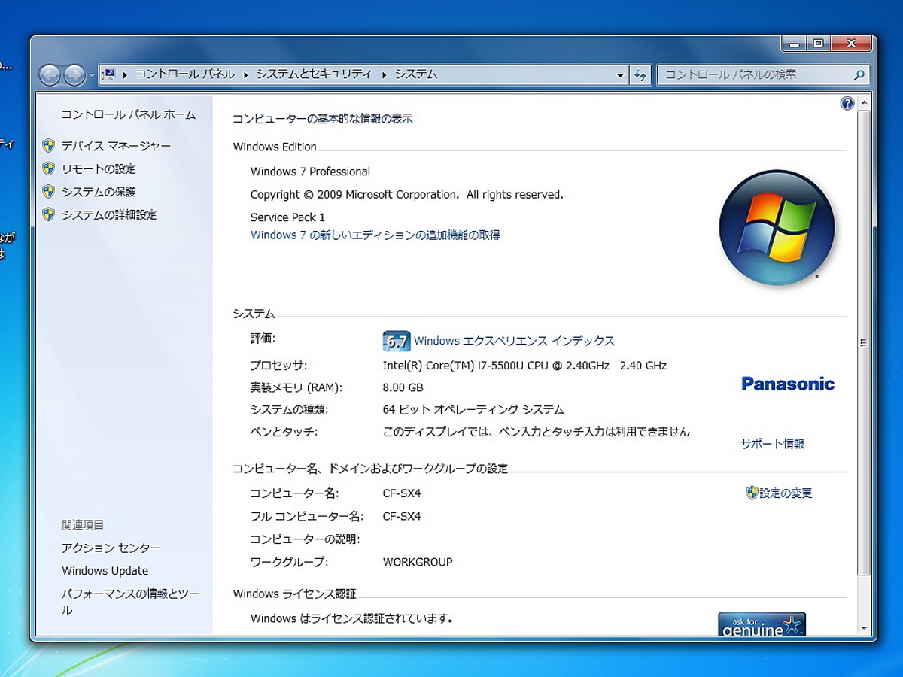Click the back navigation arrow button

click(50, 74)
